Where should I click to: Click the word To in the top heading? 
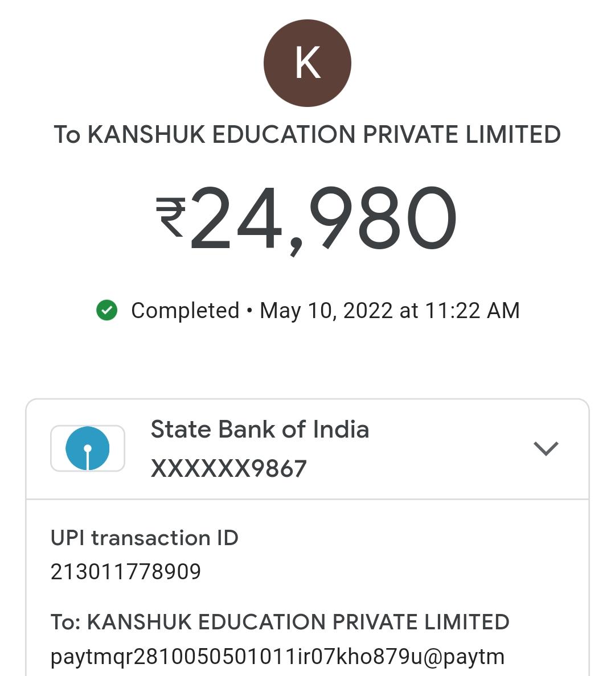point(67,135)
